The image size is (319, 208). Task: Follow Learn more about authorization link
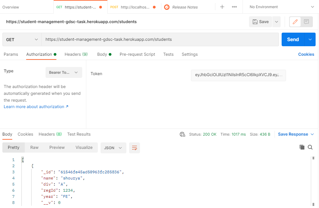click(x=36, y=107)
